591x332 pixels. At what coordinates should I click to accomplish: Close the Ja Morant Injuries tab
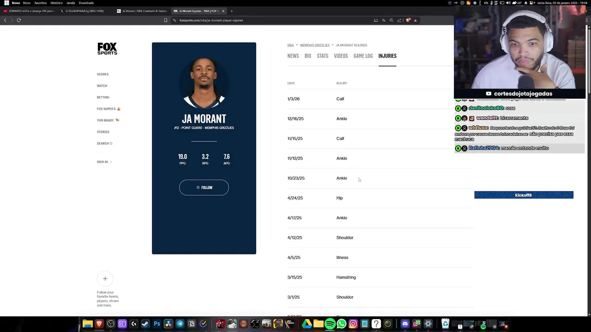click(x=223, y=11)
